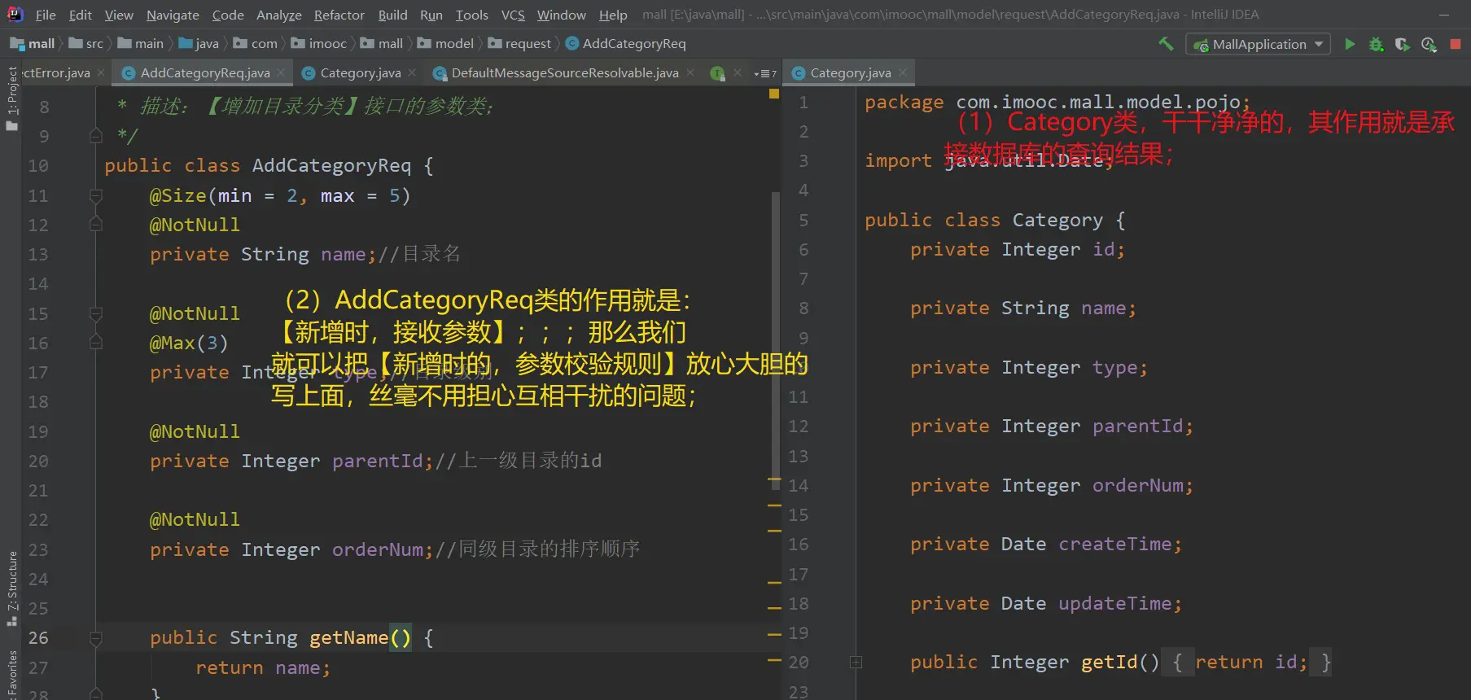Open the Refactor menu
1471x700 pixels.
pos(339,15)
